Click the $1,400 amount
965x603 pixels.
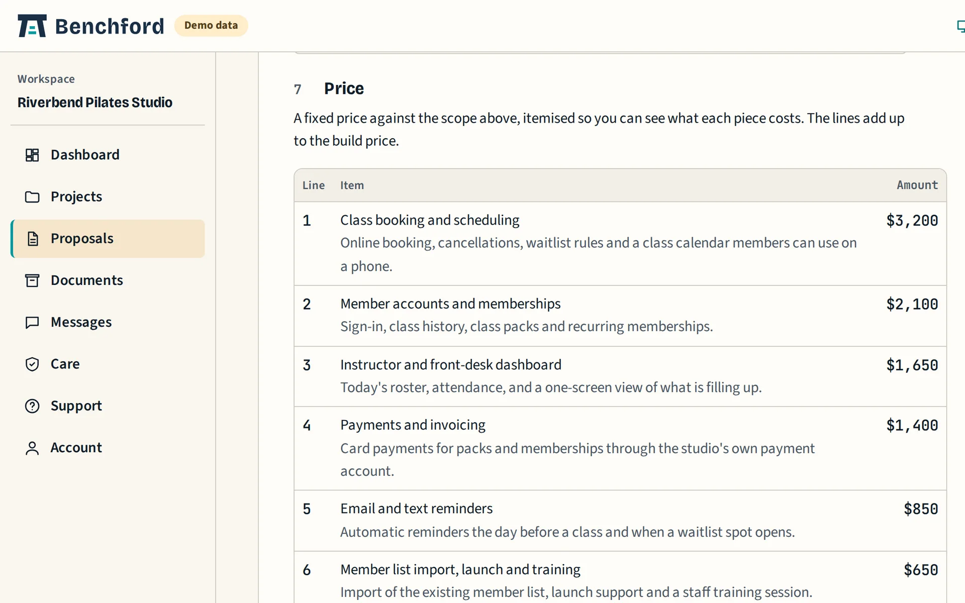(x=912, y=426)
